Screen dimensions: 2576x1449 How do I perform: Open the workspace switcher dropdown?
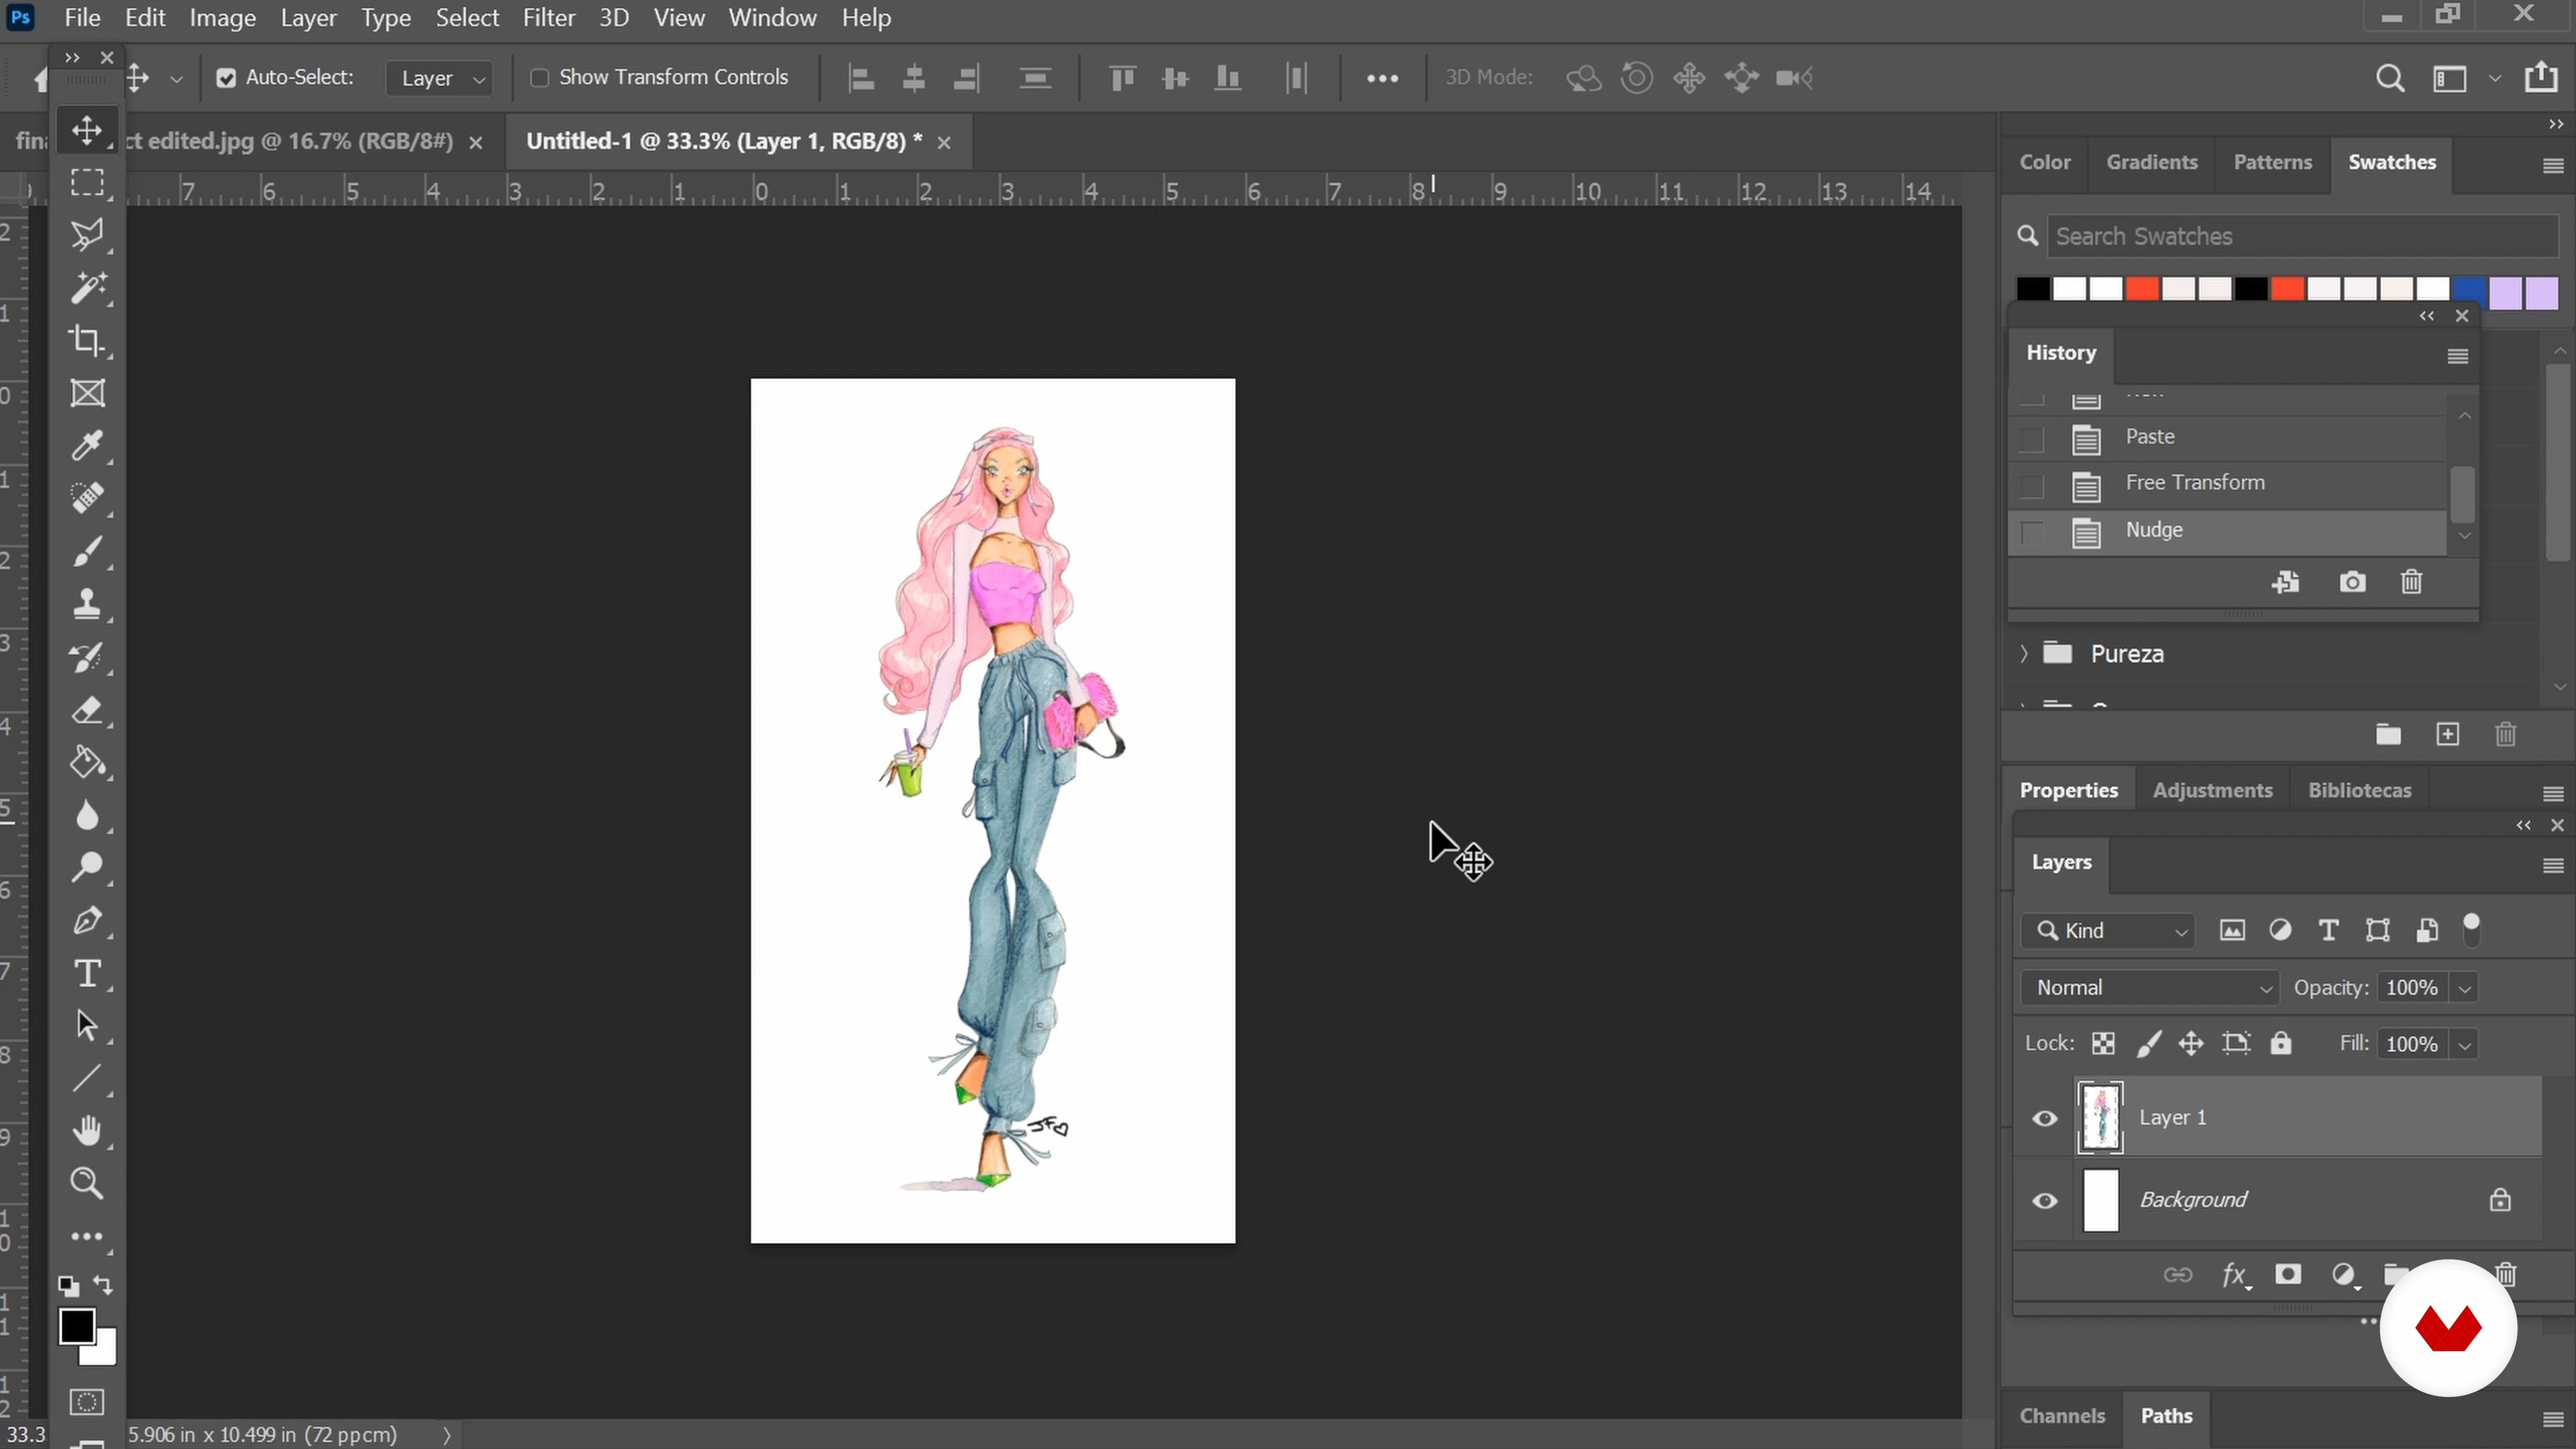click(2495, 78)
